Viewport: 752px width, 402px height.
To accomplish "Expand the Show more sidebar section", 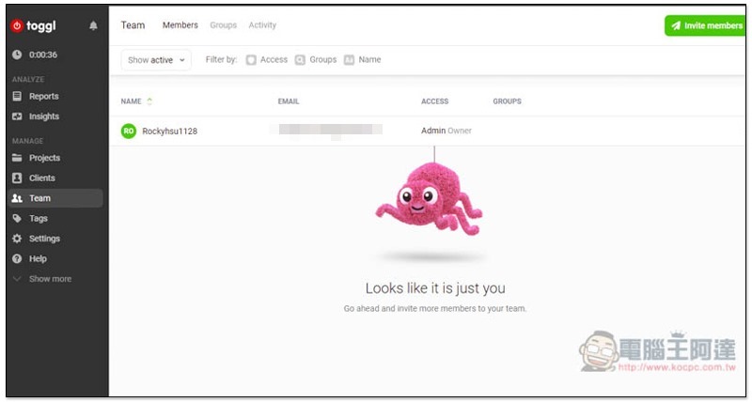I will 49,279.
